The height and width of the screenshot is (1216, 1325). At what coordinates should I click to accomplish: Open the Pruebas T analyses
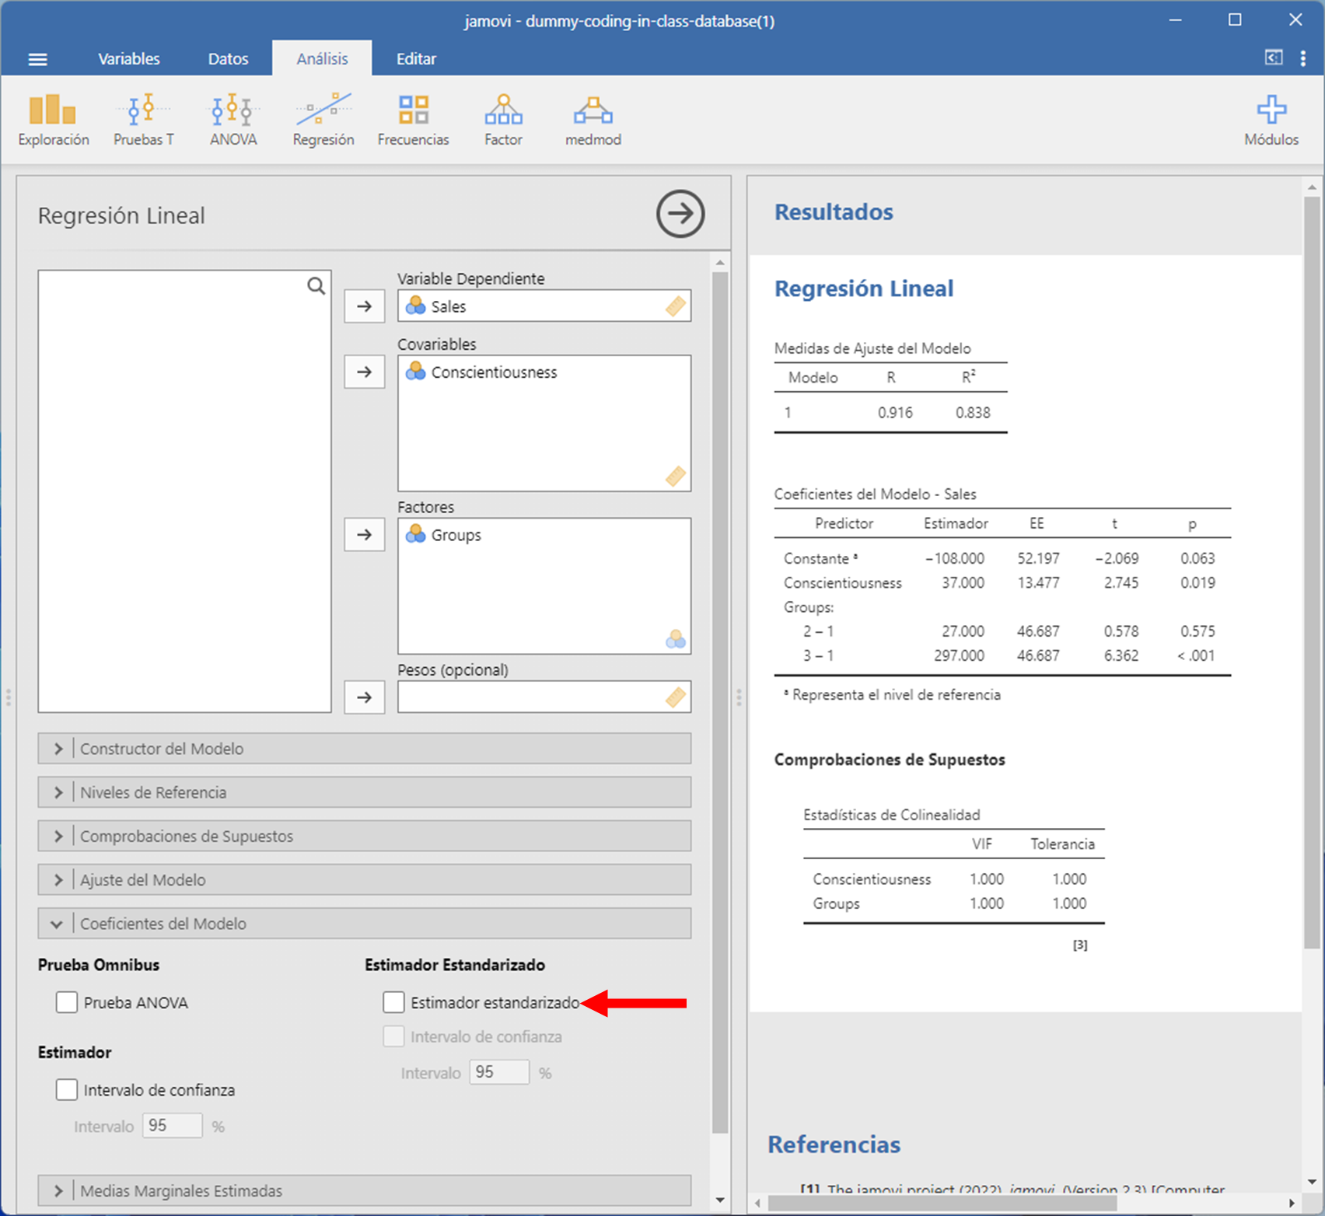click(143, 120)
